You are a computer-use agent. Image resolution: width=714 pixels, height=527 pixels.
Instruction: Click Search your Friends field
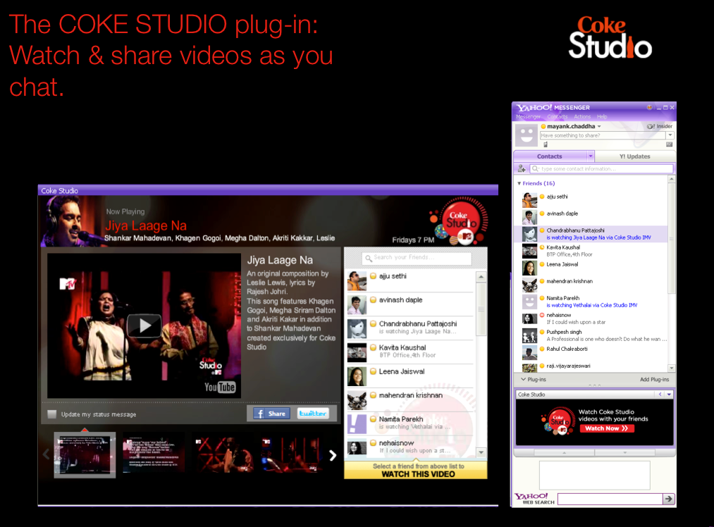pyautogui.click(x=417, y=258)
